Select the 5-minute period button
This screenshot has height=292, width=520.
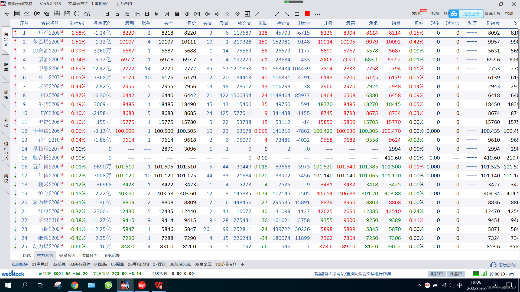click(x=117, y=14)
